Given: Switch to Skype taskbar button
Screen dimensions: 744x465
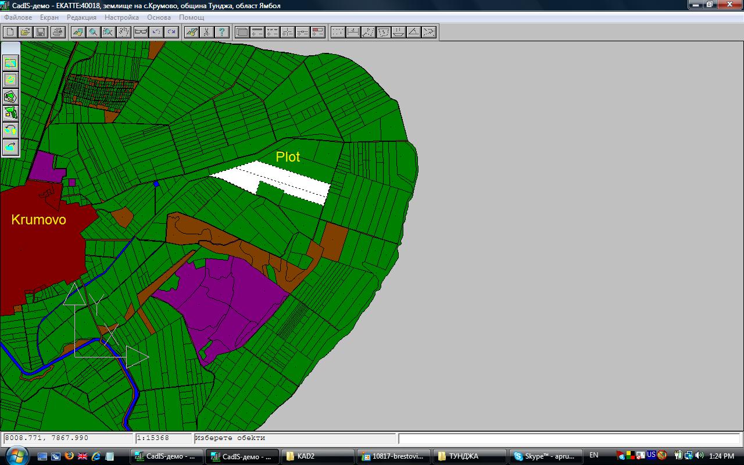Looking at the screenshot, I should tap(544, 456).
